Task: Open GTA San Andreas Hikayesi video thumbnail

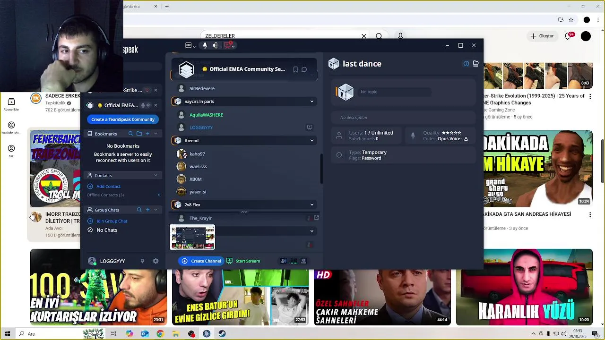Action: (538, 169)
